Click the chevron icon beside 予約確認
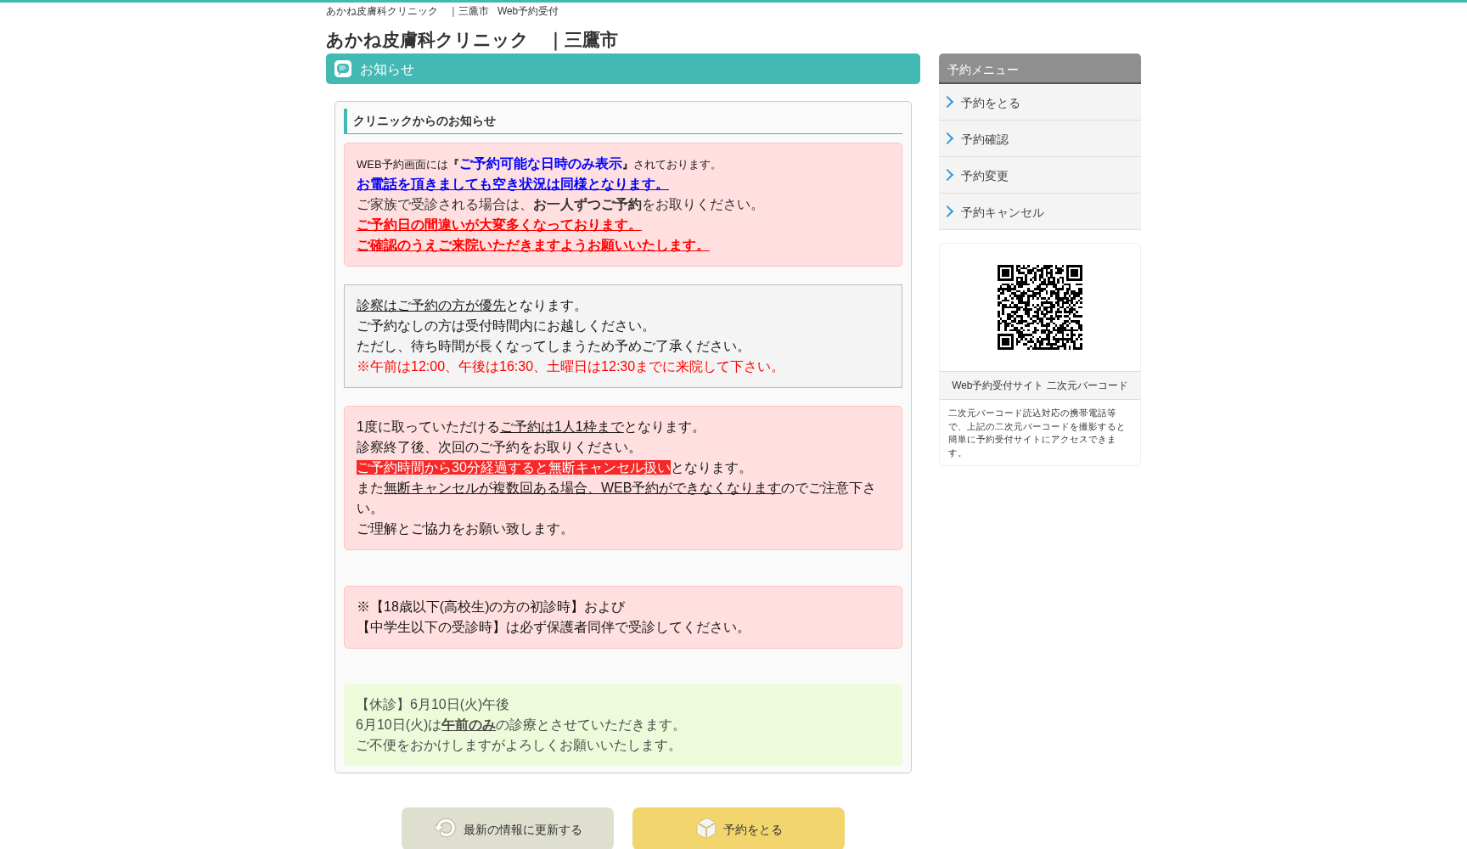Viewport: 1467px width, 849px height. coord(950,139)
